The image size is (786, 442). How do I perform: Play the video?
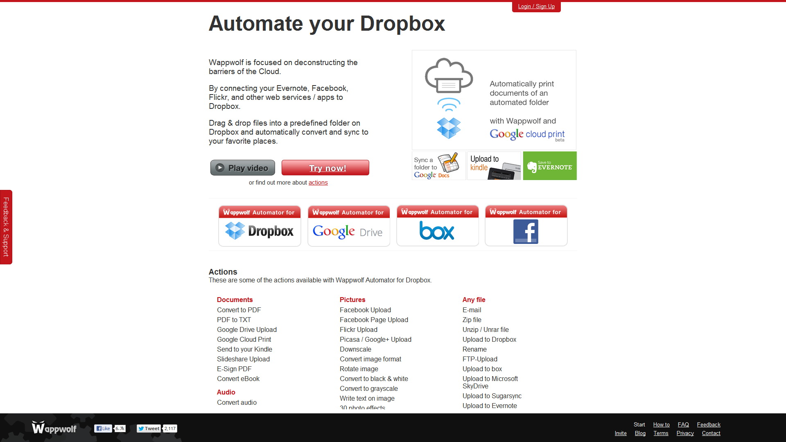click(242, 167)
